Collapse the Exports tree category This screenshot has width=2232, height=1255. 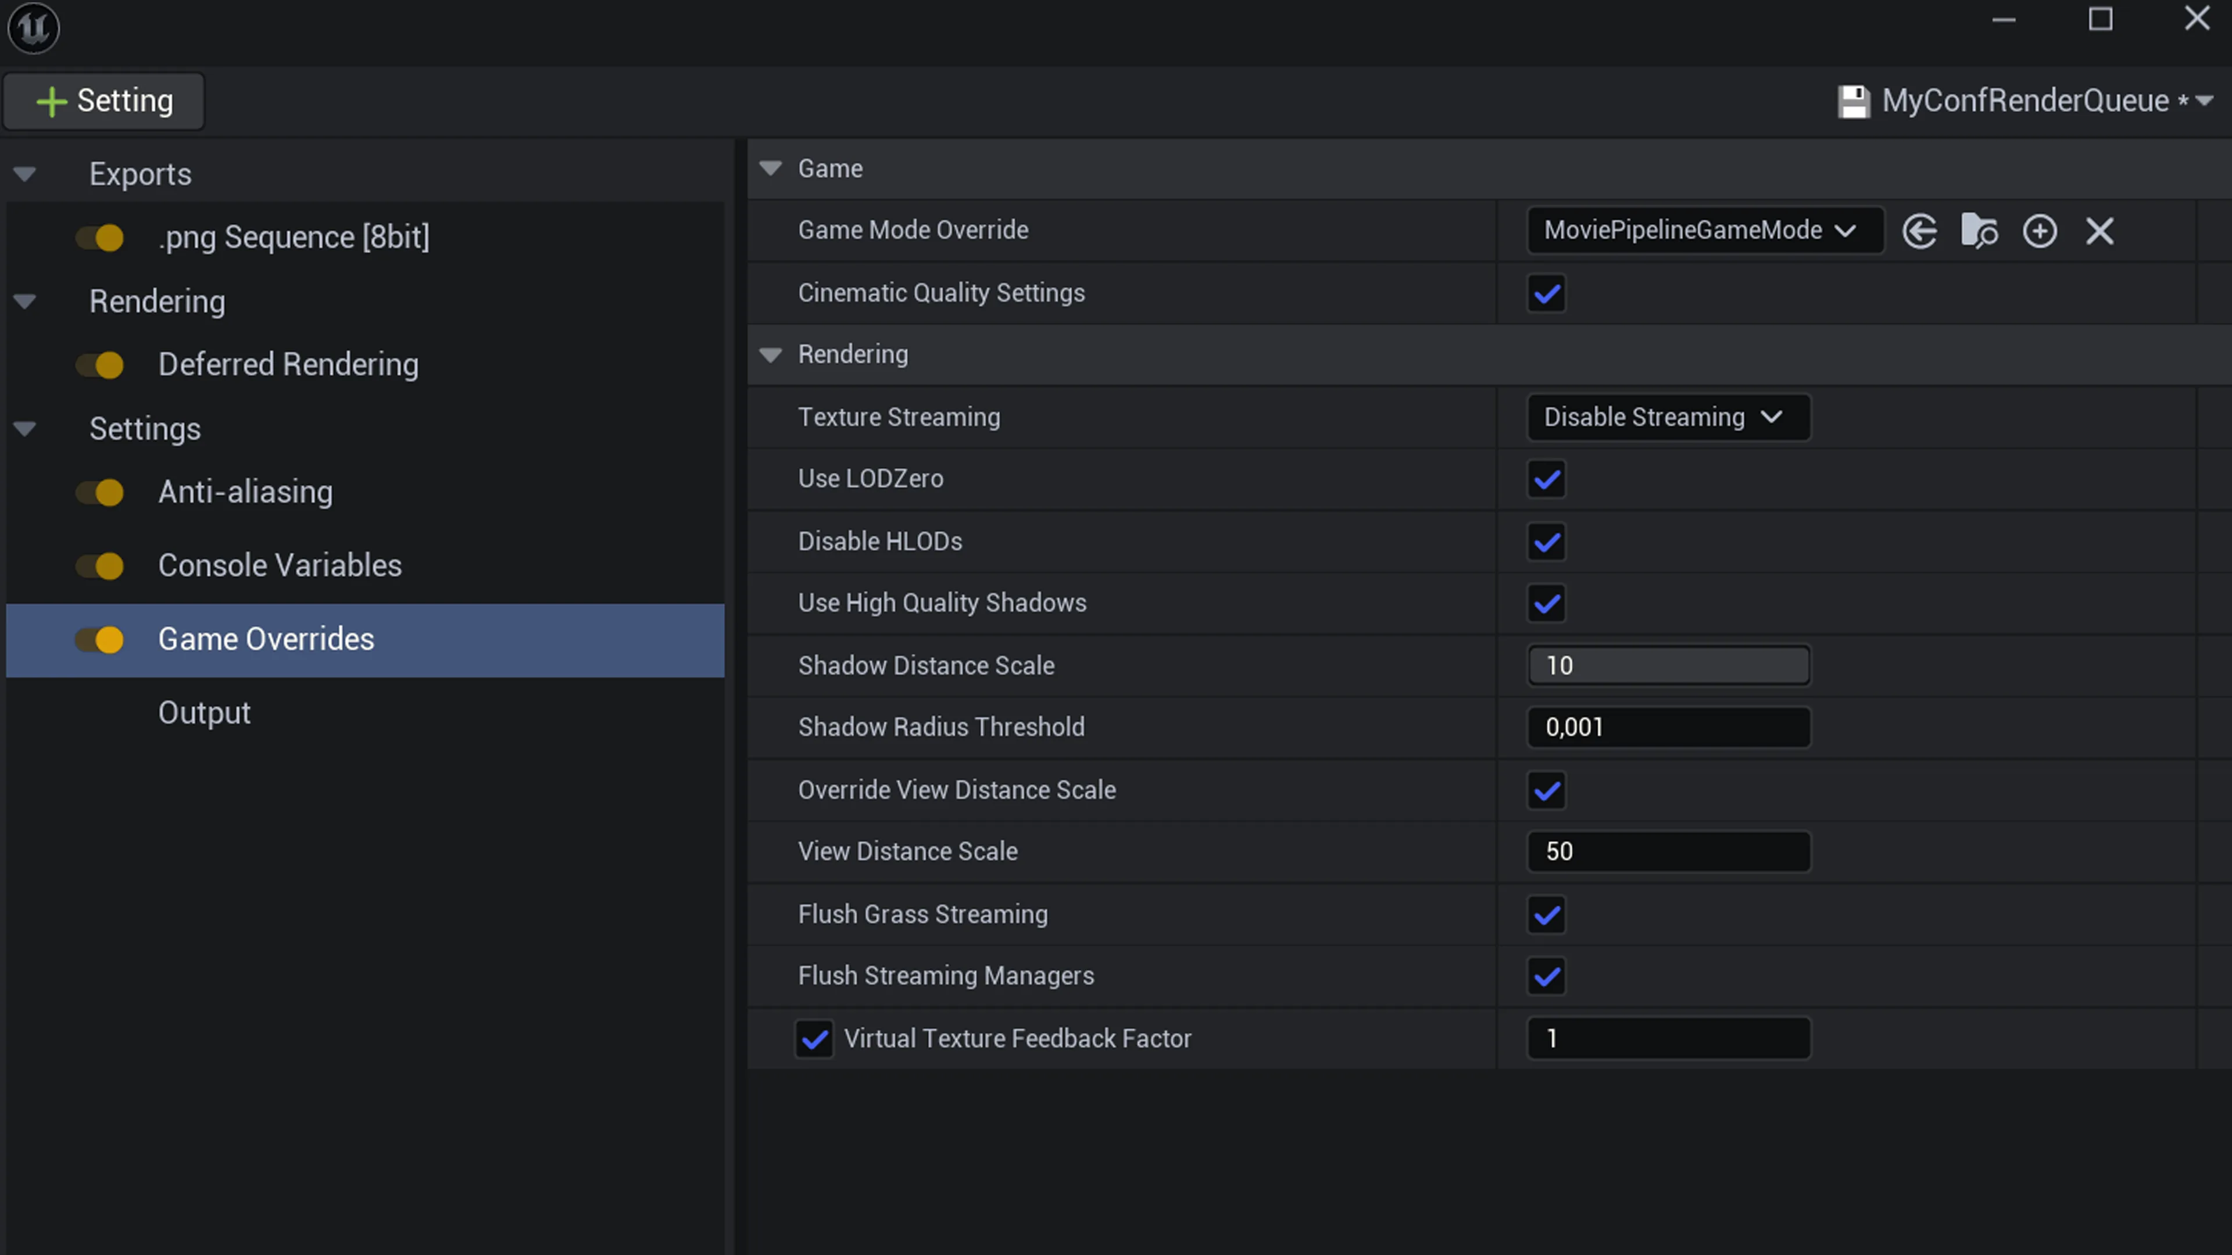click(x=25, y=175)
